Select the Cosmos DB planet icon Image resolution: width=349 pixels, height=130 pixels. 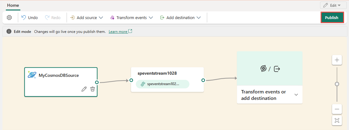(x=32, y=75)
